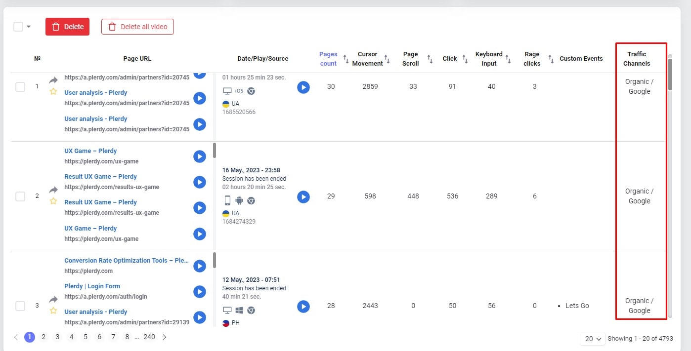Click the main table vertical scrollbar
691x351 pixels.
pos(670,75)
